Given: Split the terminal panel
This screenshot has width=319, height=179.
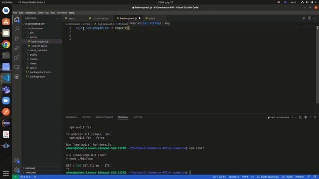Looking at the screenshot, I should tap(301, 117).
